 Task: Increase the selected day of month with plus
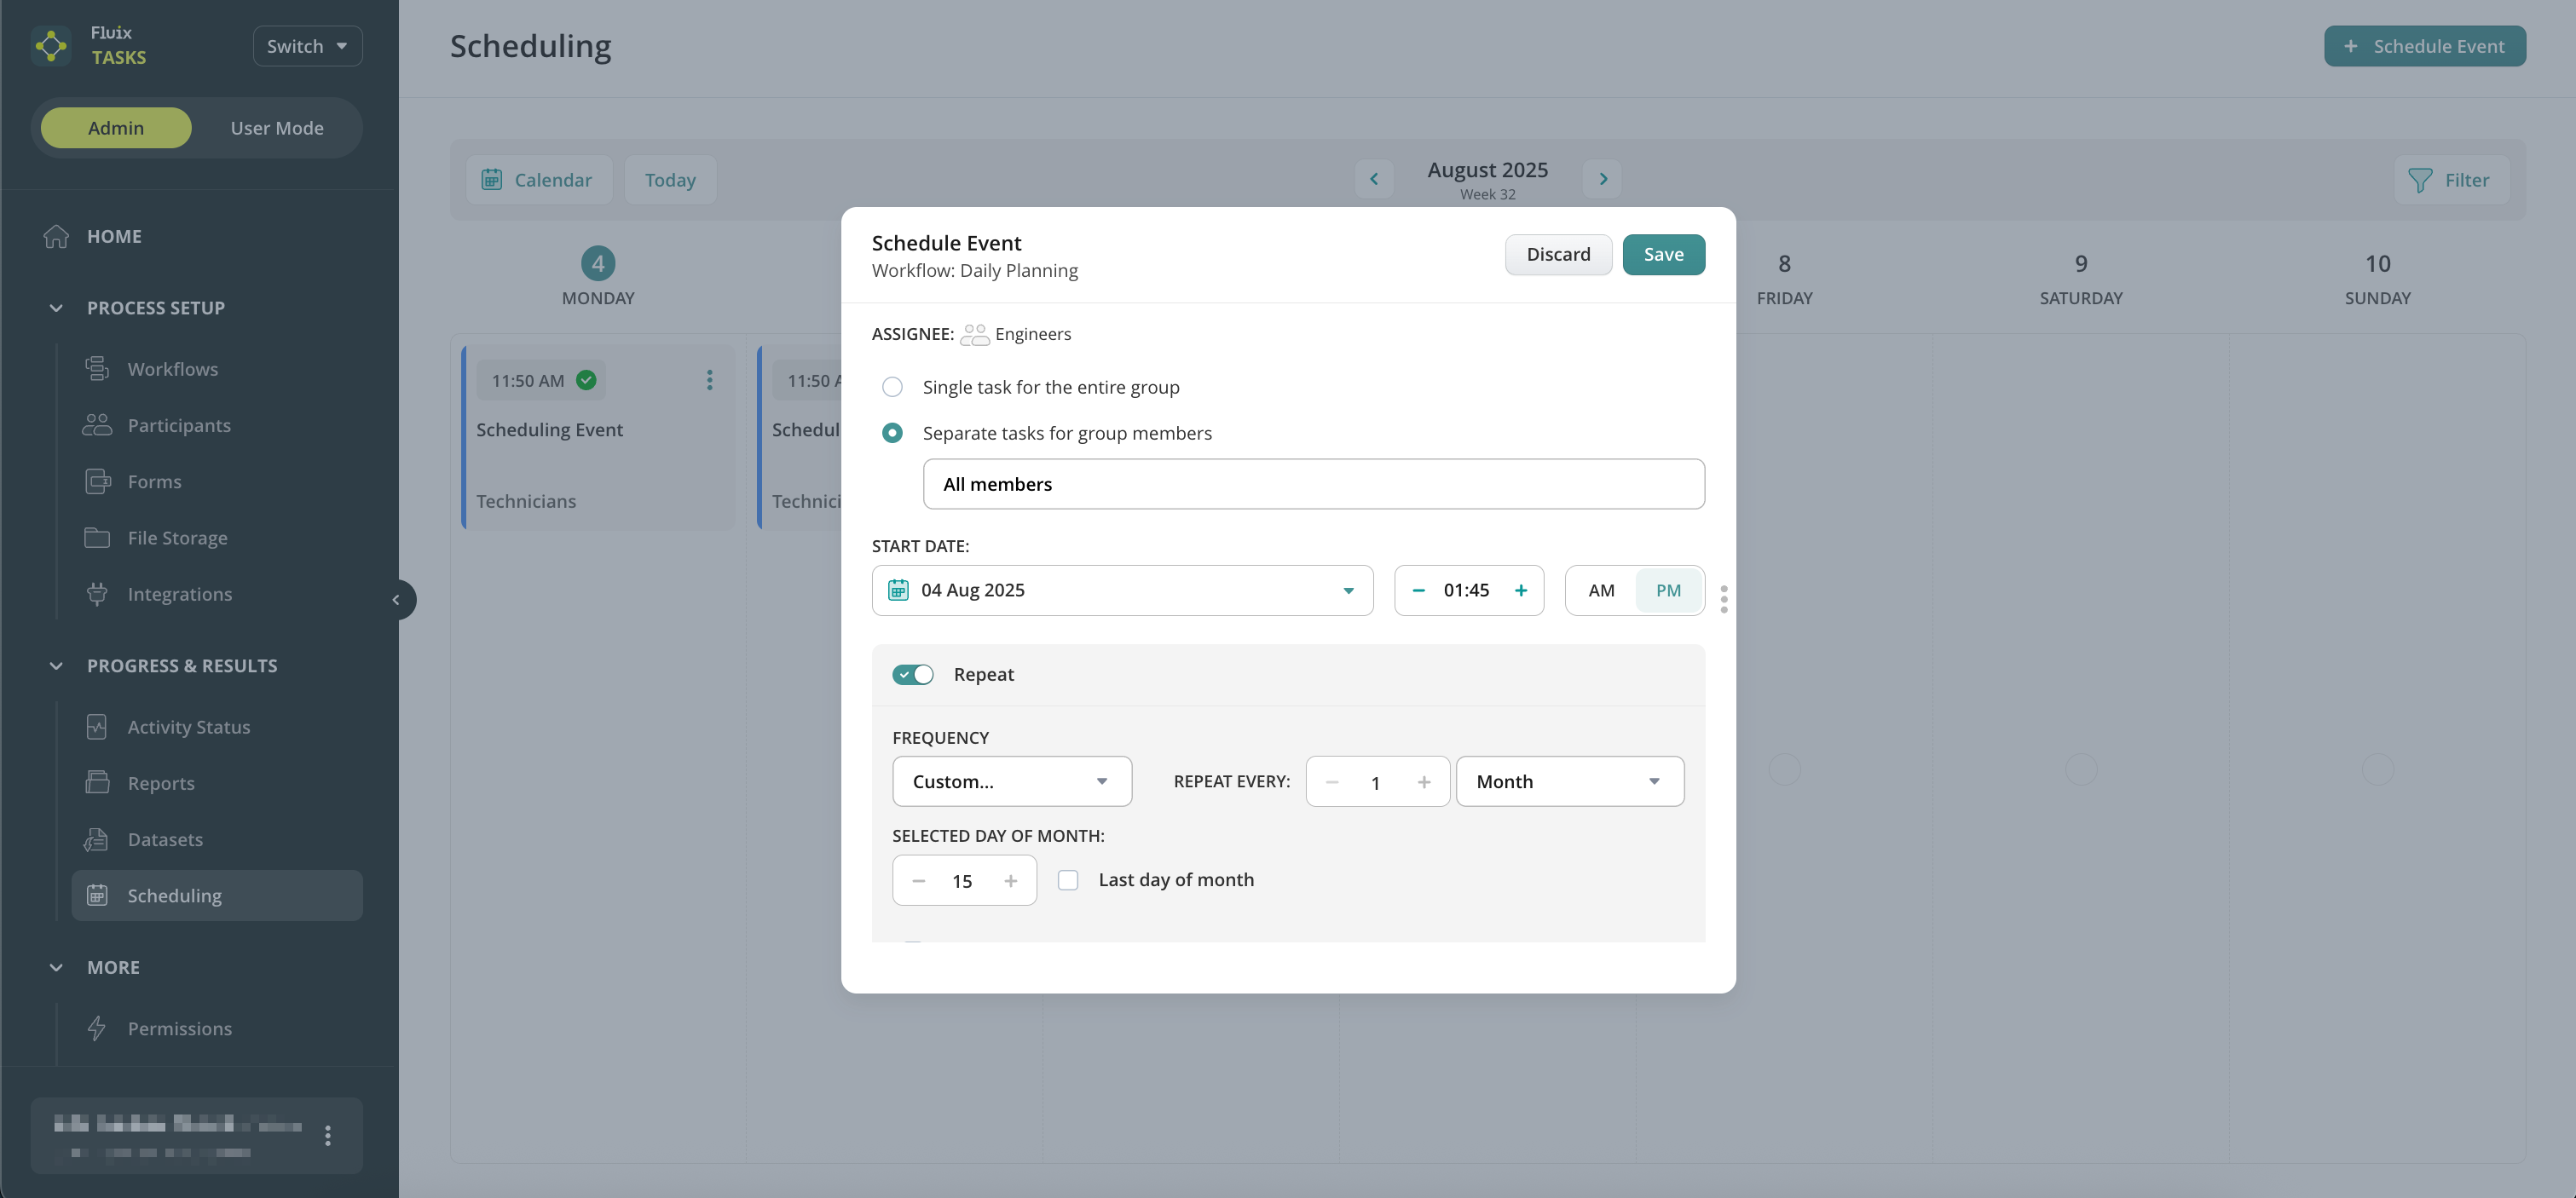[x=1010, y=881]
